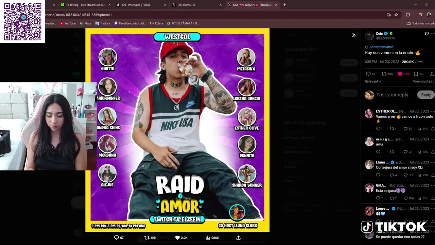The height and width of the screenshot is (245, 435).
Task: Click the repost icon below the photo
Action: coord(147,238)
